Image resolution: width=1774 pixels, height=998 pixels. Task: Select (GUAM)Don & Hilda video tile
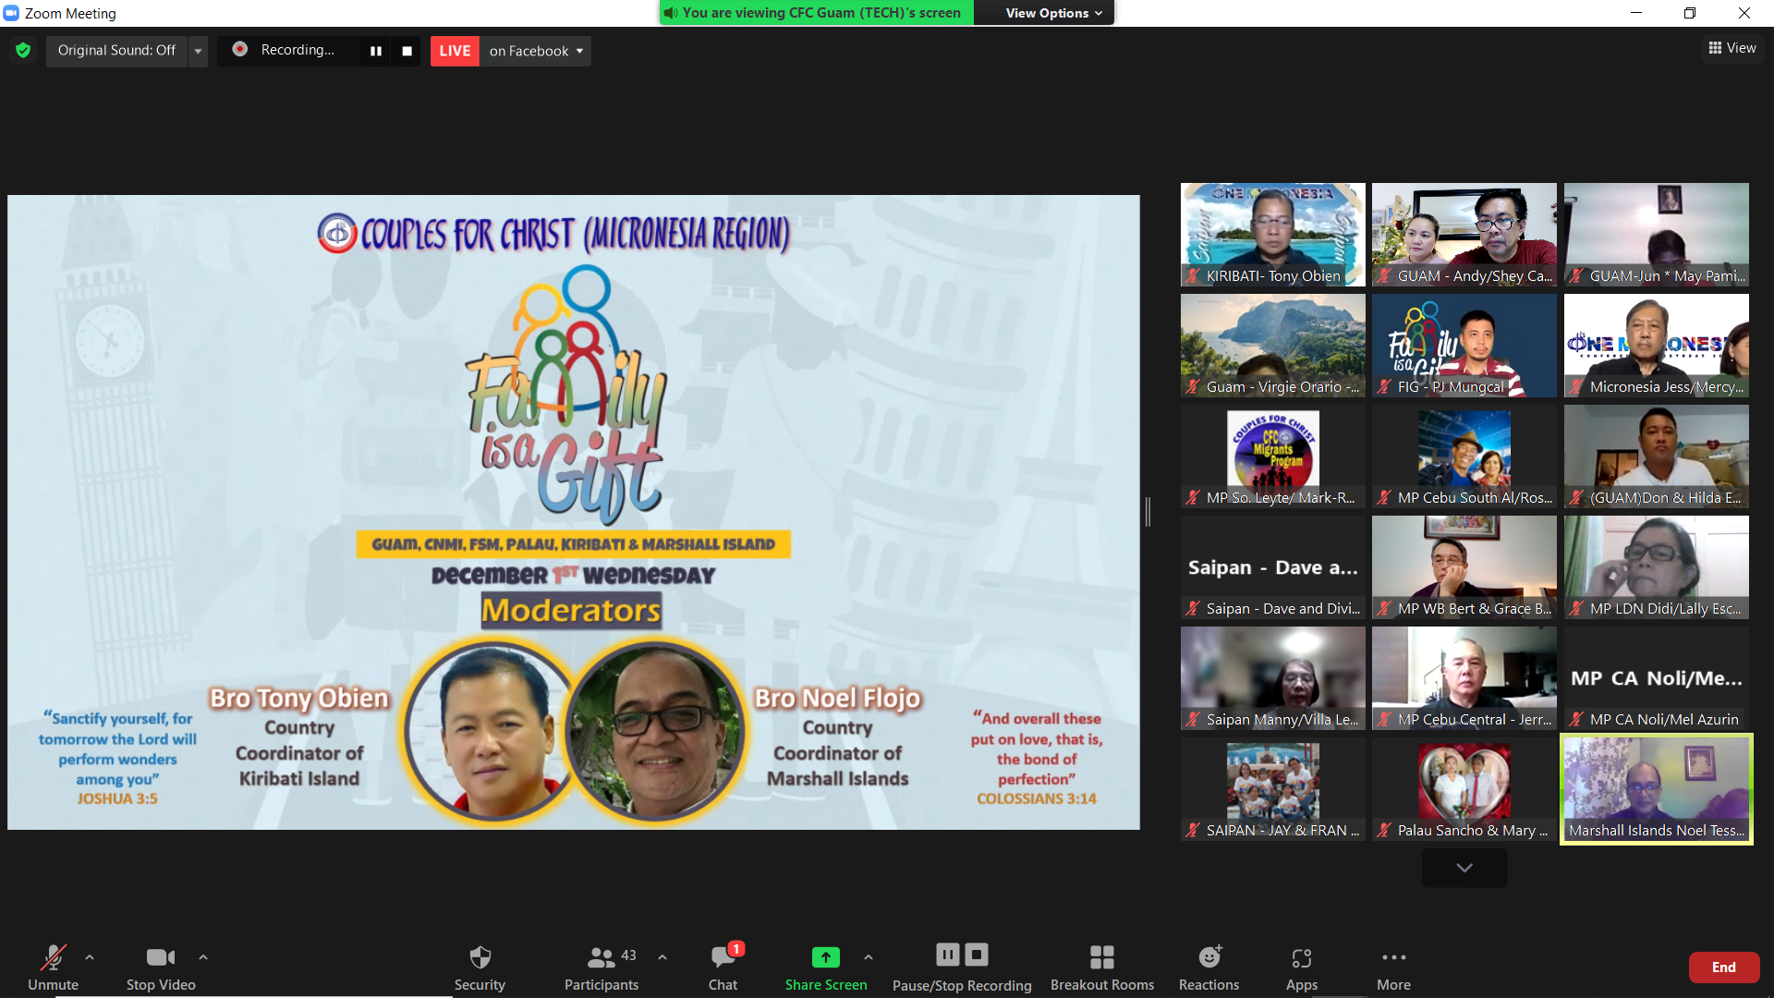tap(1657, 456)
